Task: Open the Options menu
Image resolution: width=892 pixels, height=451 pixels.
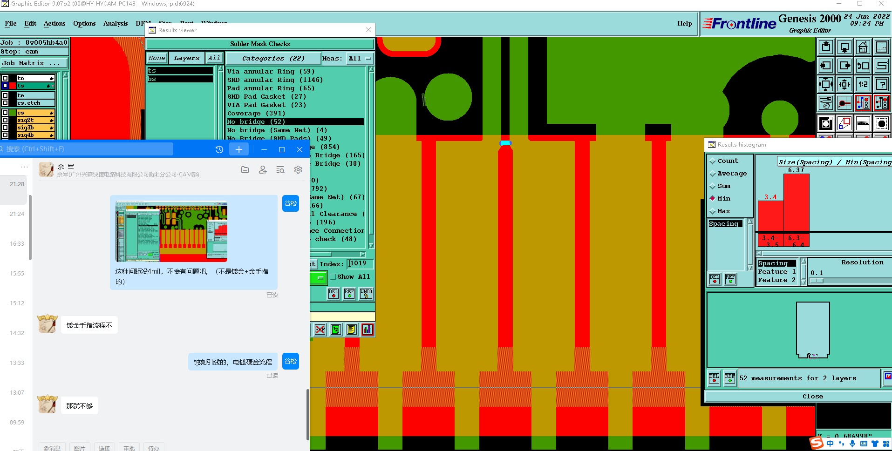Action: point(84,23)
